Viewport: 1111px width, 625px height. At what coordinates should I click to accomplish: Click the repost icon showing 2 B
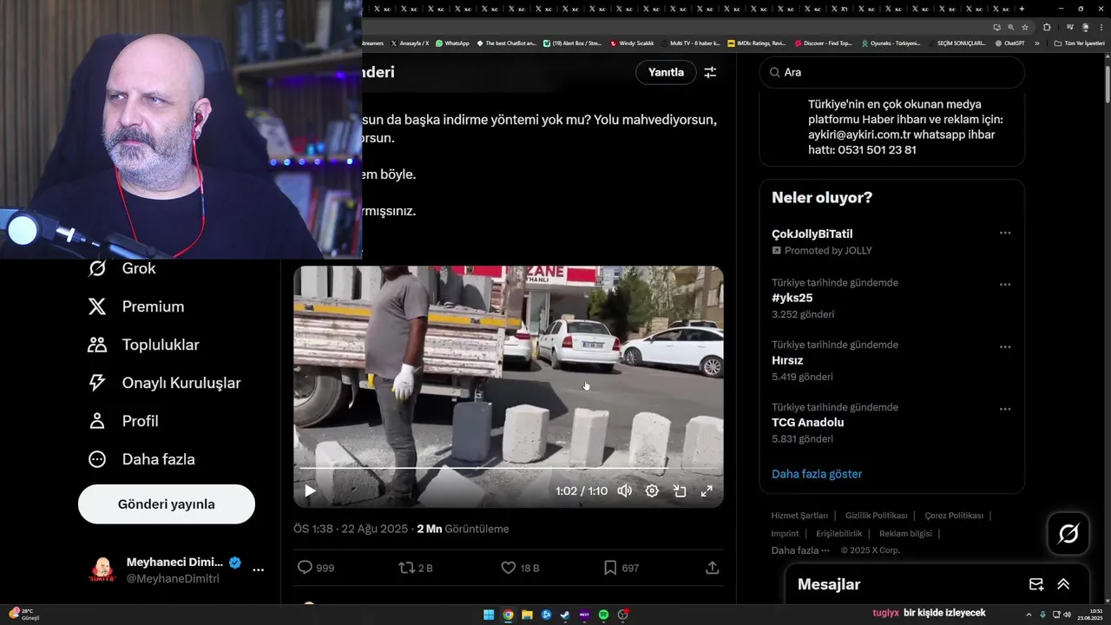click(416, 568)
